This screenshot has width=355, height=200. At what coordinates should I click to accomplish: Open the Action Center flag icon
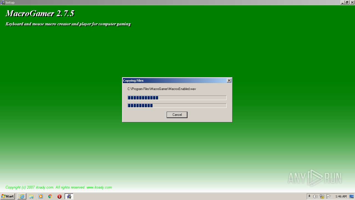pyautogui.click(x=329, y=196)
